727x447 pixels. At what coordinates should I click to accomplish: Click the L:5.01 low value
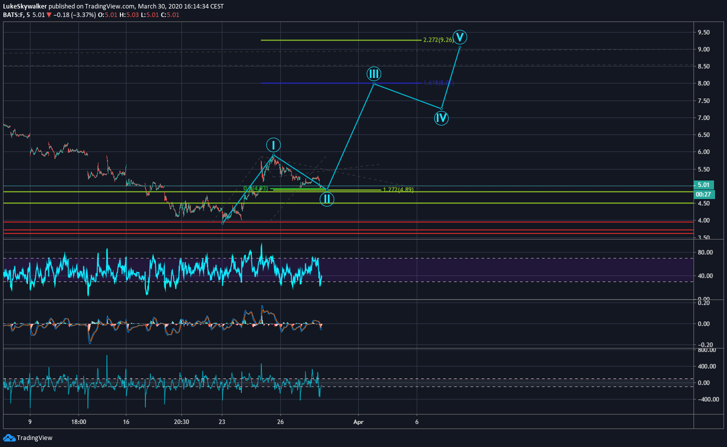[149, 15]
